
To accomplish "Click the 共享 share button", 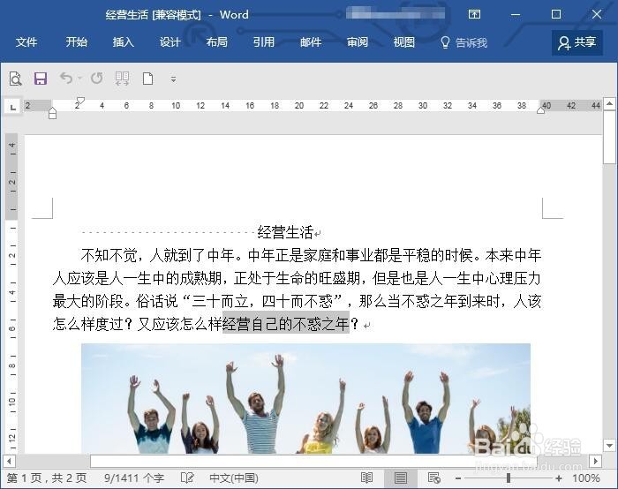I will pyautogui.click(x=577, y=42).
